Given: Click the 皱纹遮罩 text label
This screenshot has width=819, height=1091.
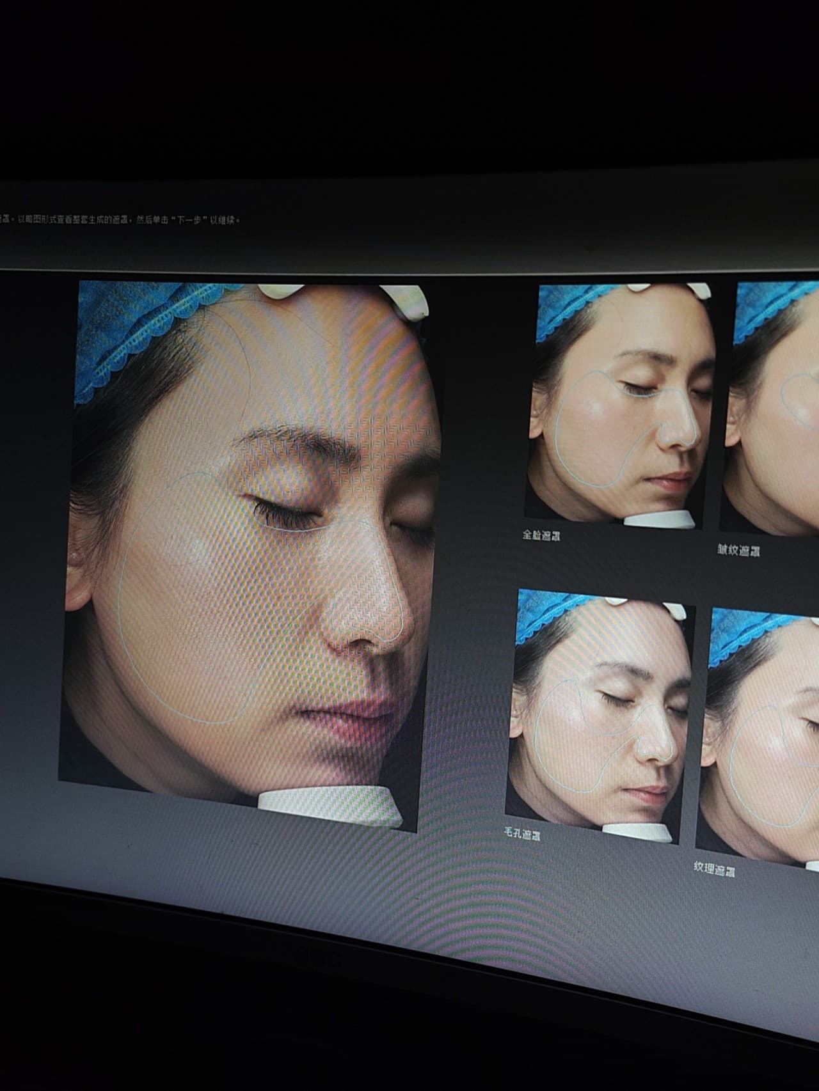Looking at the screenshot, I should (738, 550).
